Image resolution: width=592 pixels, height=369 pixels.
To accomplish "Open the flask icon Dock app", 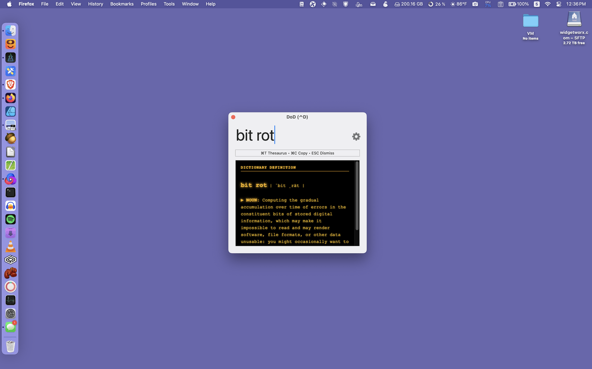I will (10, 58).
